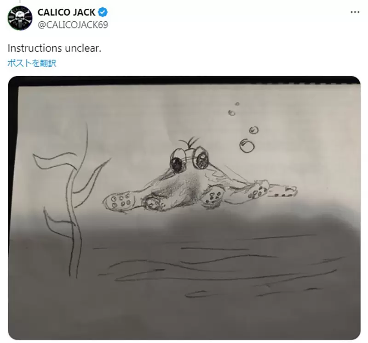This screenshot has width=368, height=343.
Task: Click the hair tuft above creature's eyes
Action: [x=190, y=142]
